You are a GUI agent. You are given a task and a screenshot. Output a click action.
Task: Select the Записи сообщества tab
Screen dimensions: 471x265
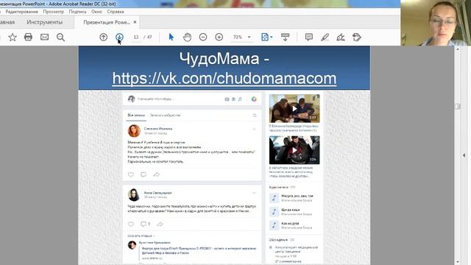click(x=165, y=115)
